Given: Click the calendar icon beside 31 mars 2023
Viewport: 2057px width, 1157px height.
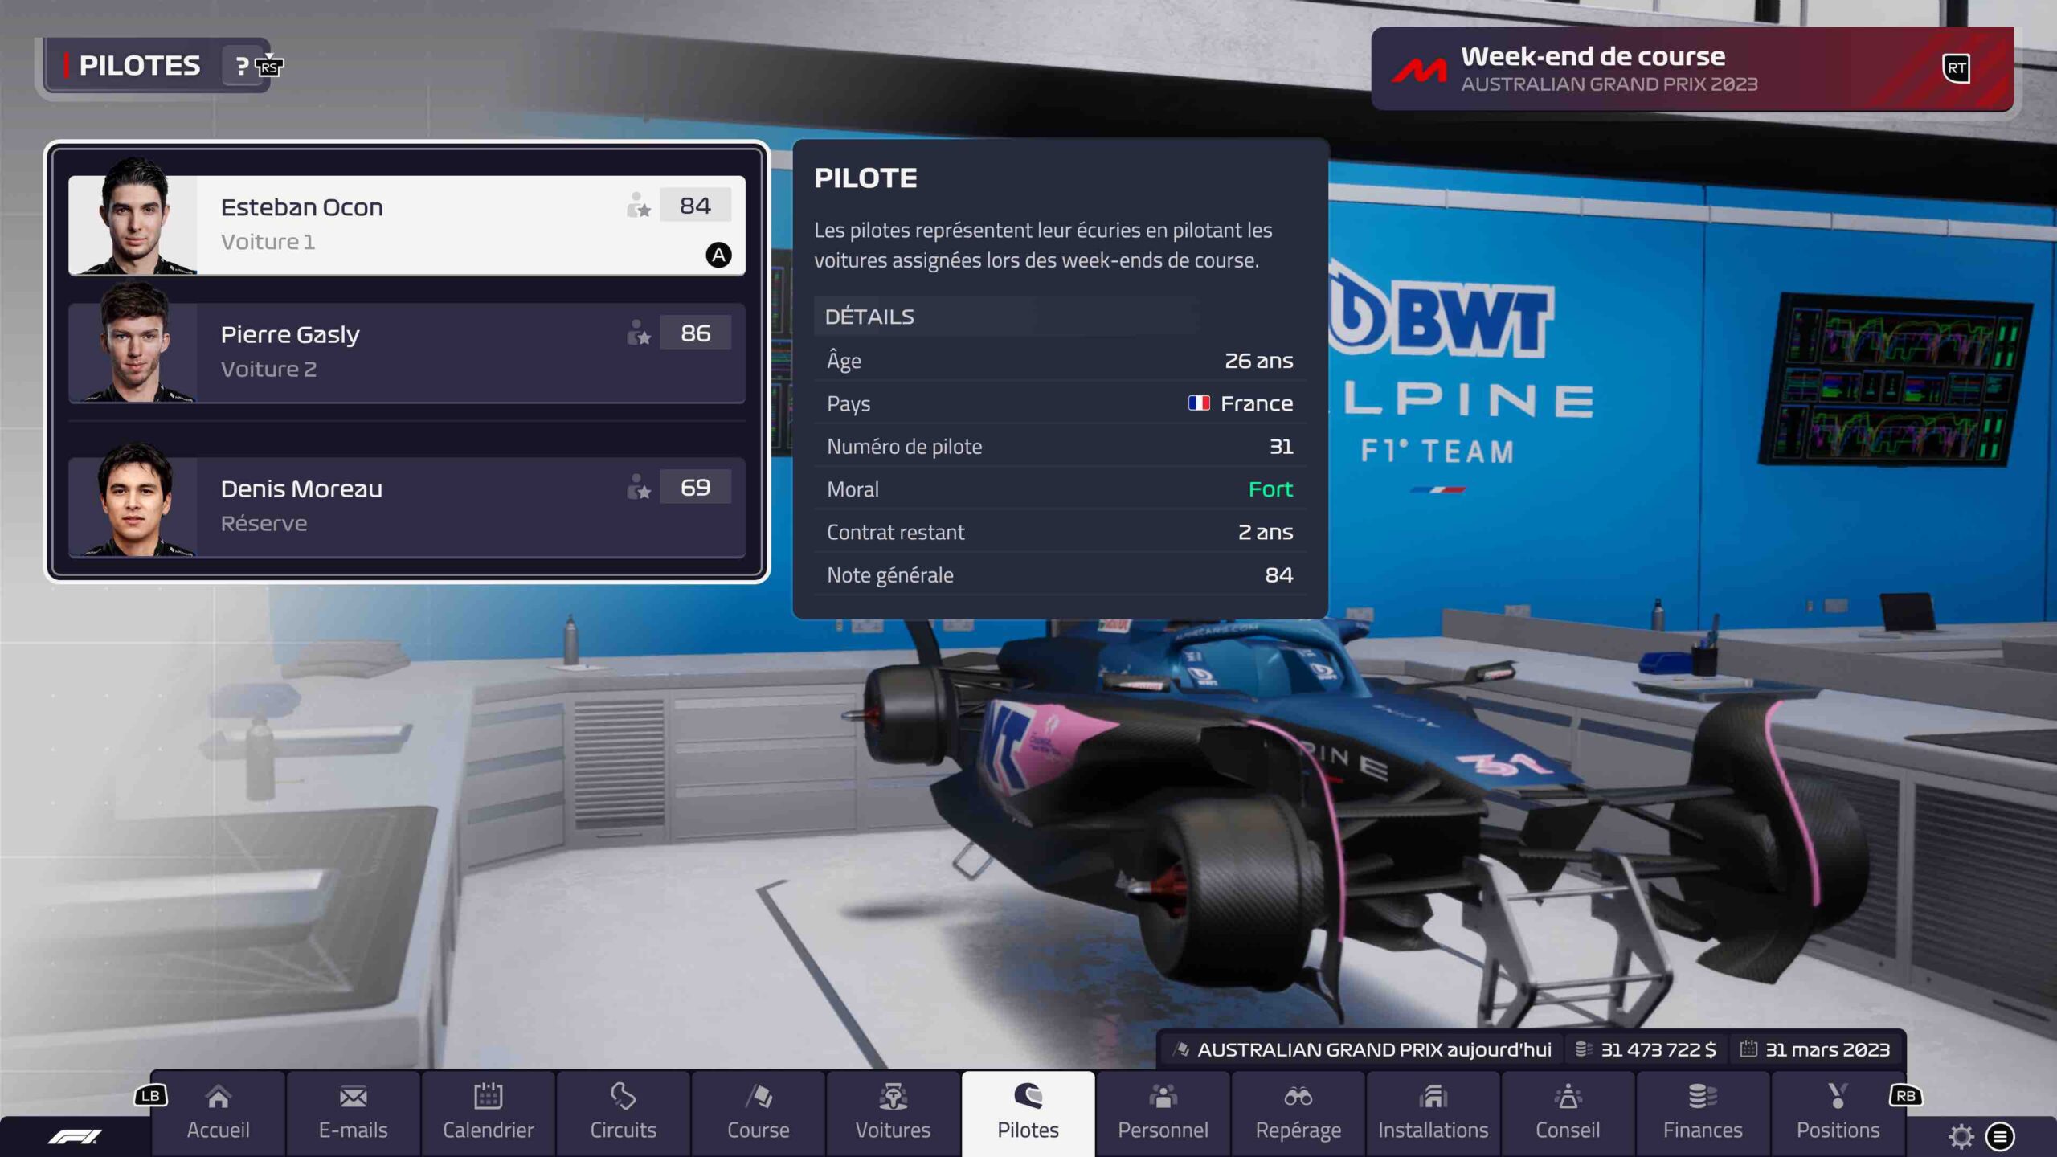Looking at the screenshot, I should click(x=1748, y=1049).
